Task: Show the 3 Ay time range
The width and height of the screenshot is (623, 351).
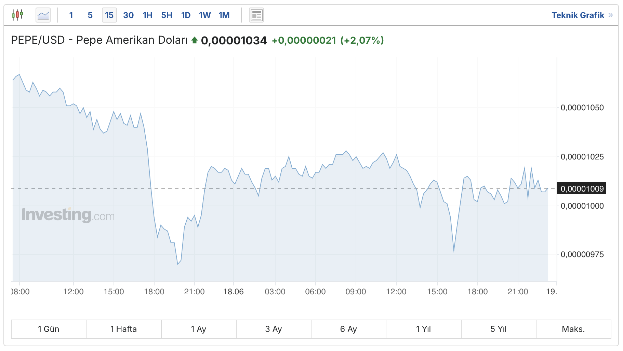Action: click(274, 329)
